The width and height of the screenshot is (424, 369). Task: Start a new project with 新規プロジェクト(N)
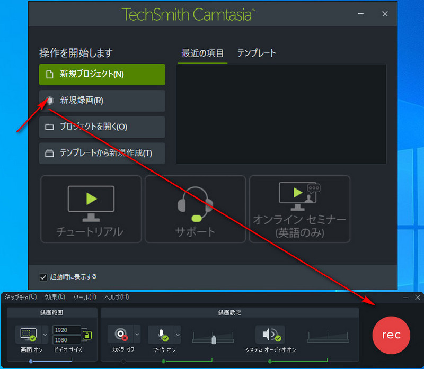(x=102, y=74)
